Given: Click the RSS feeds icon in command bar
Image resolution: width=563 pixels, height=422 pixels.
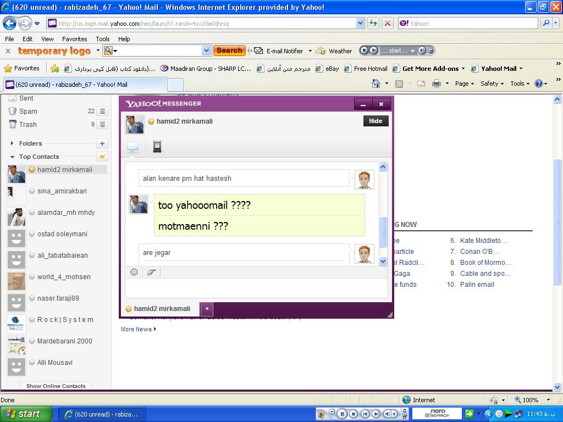Looking at the screenshot, I should 399,84.
